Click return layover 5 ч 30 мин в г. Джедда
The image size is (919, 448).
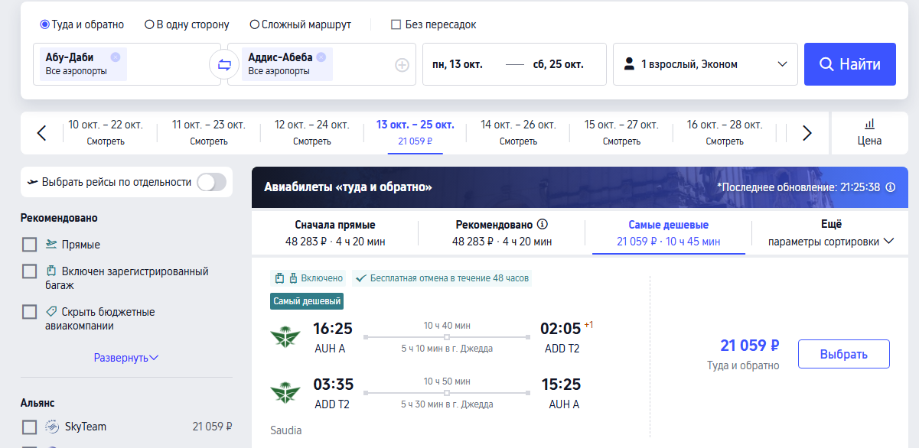(447, 404)
